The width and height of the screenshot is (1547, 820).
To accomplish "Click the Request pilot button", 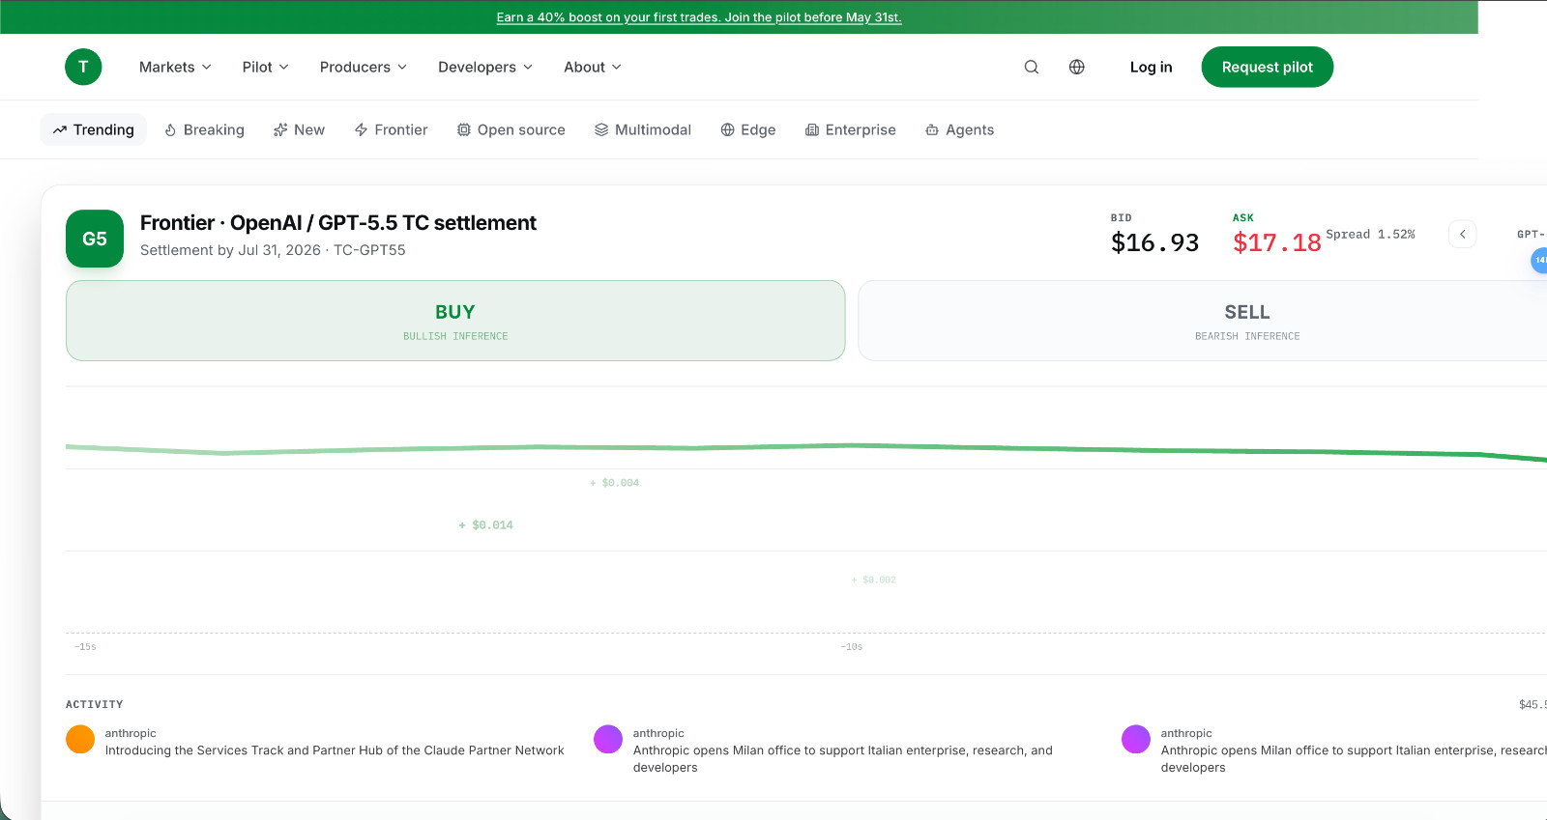I will coord(1267,67).
